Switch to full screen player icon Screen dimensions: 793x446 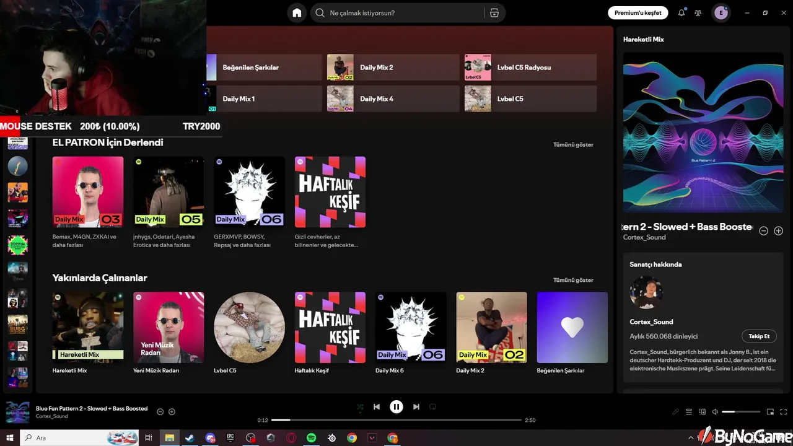click(784, 412)
